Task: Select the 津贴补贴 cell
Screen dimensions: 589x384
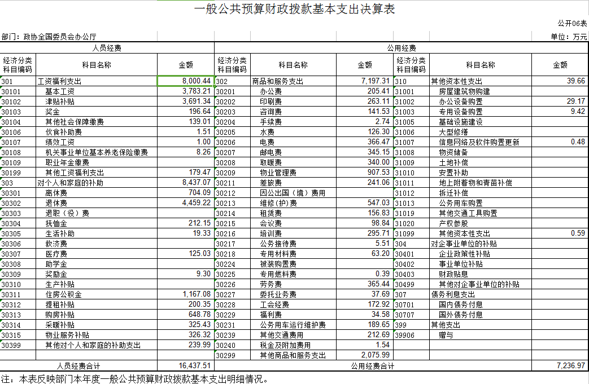Action: coord(97,101)
